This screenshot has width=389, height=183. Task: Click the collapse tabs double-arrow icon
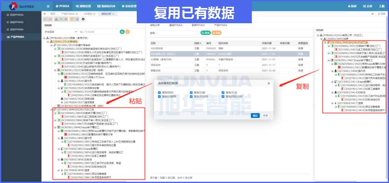pyautogui.click(x=45, y=13)
